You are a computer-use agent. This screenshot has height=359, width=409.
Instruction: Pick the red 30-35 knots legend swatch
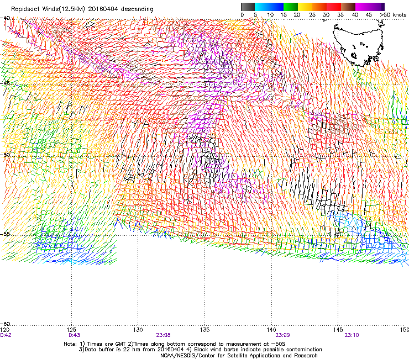click(334, 7)
